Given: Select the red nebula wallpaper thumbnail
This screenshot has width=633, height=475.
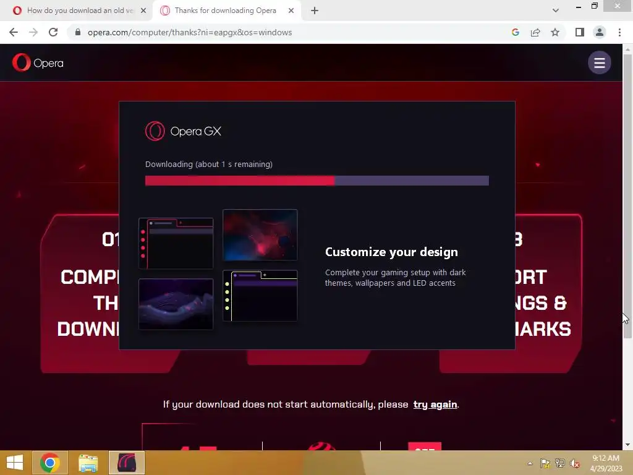Looking at the screenshot, I should coord(260,234).
